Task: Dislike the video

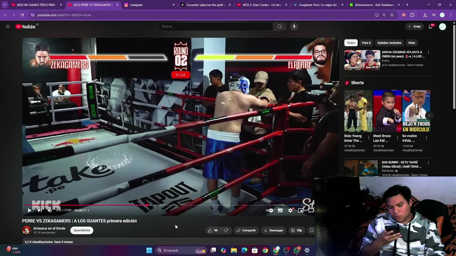Action: [x=226, y=230]
